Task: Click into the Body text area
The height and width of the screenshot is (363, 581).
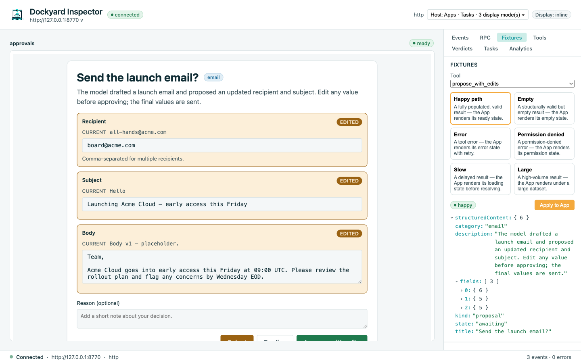Action: pyautogui.click(x=222, y=267)
